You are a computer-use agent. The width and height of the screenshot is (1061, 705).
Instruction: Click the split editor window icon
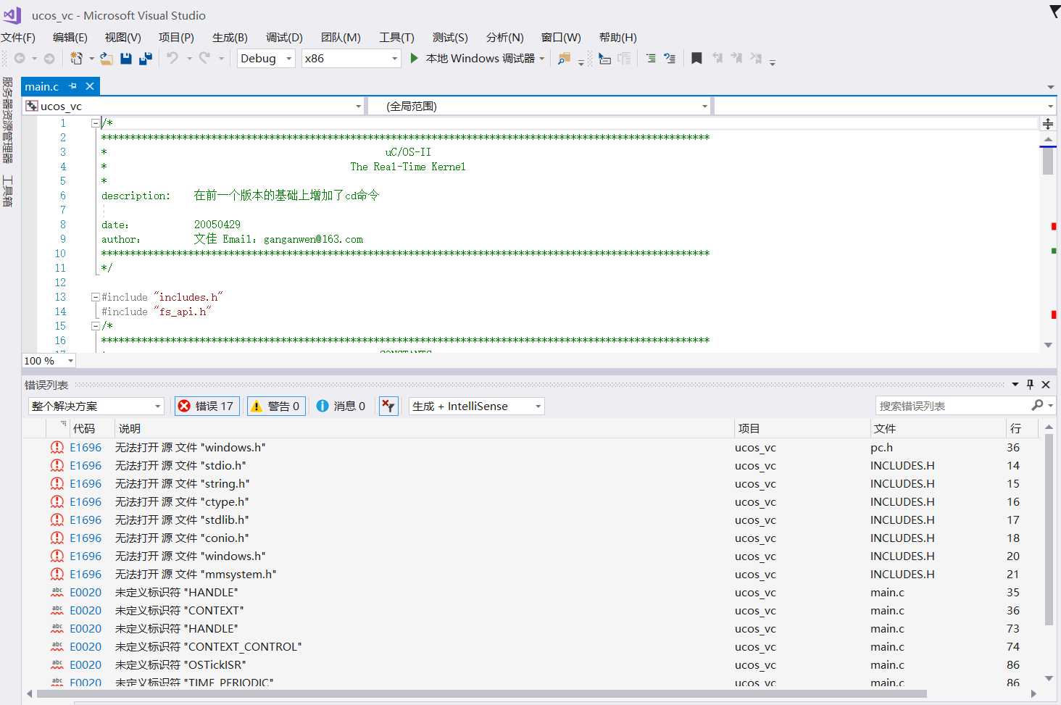tap(1048, 124)
